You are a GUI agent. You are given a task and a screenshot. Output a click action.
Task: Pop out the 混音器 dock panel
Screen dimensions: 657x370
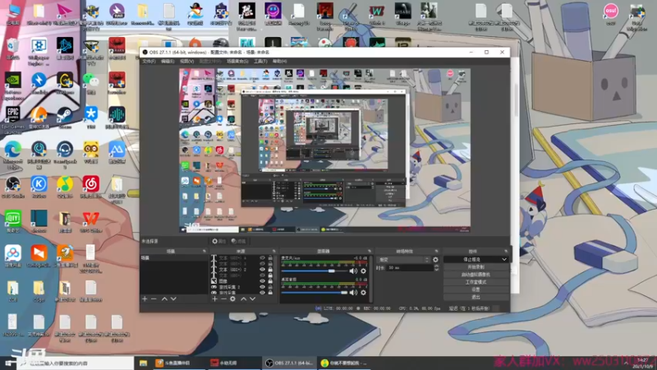pos(369,252)
